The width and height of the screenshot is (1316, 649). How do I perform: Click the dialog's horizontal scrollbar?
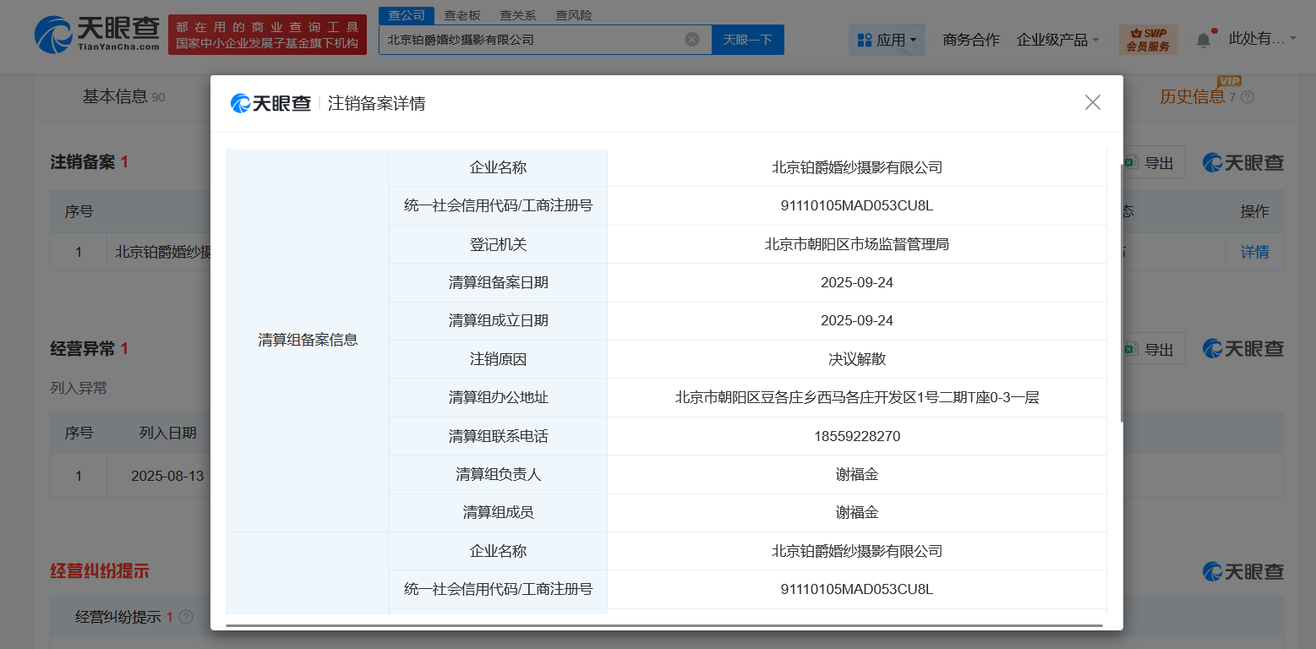(663, 625)
